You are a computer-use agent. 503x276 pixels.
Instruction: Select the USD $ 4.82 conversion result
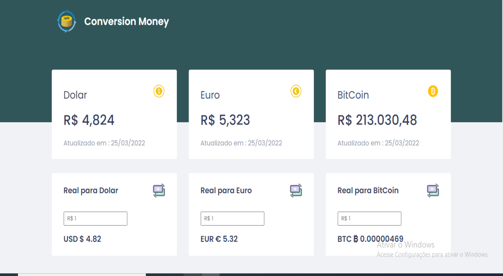pyautogui.click(x=82, y=239)
